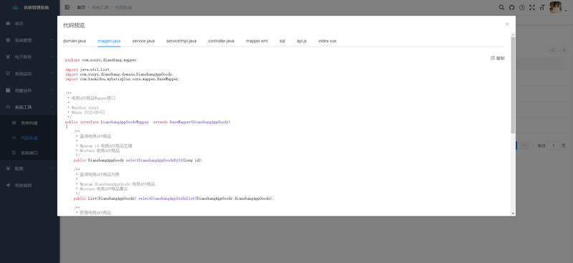Viewport: 573px width, 263px height.
Task: Open the help question-mark icon
Action: pyautogui.click(x=522, y=7)
